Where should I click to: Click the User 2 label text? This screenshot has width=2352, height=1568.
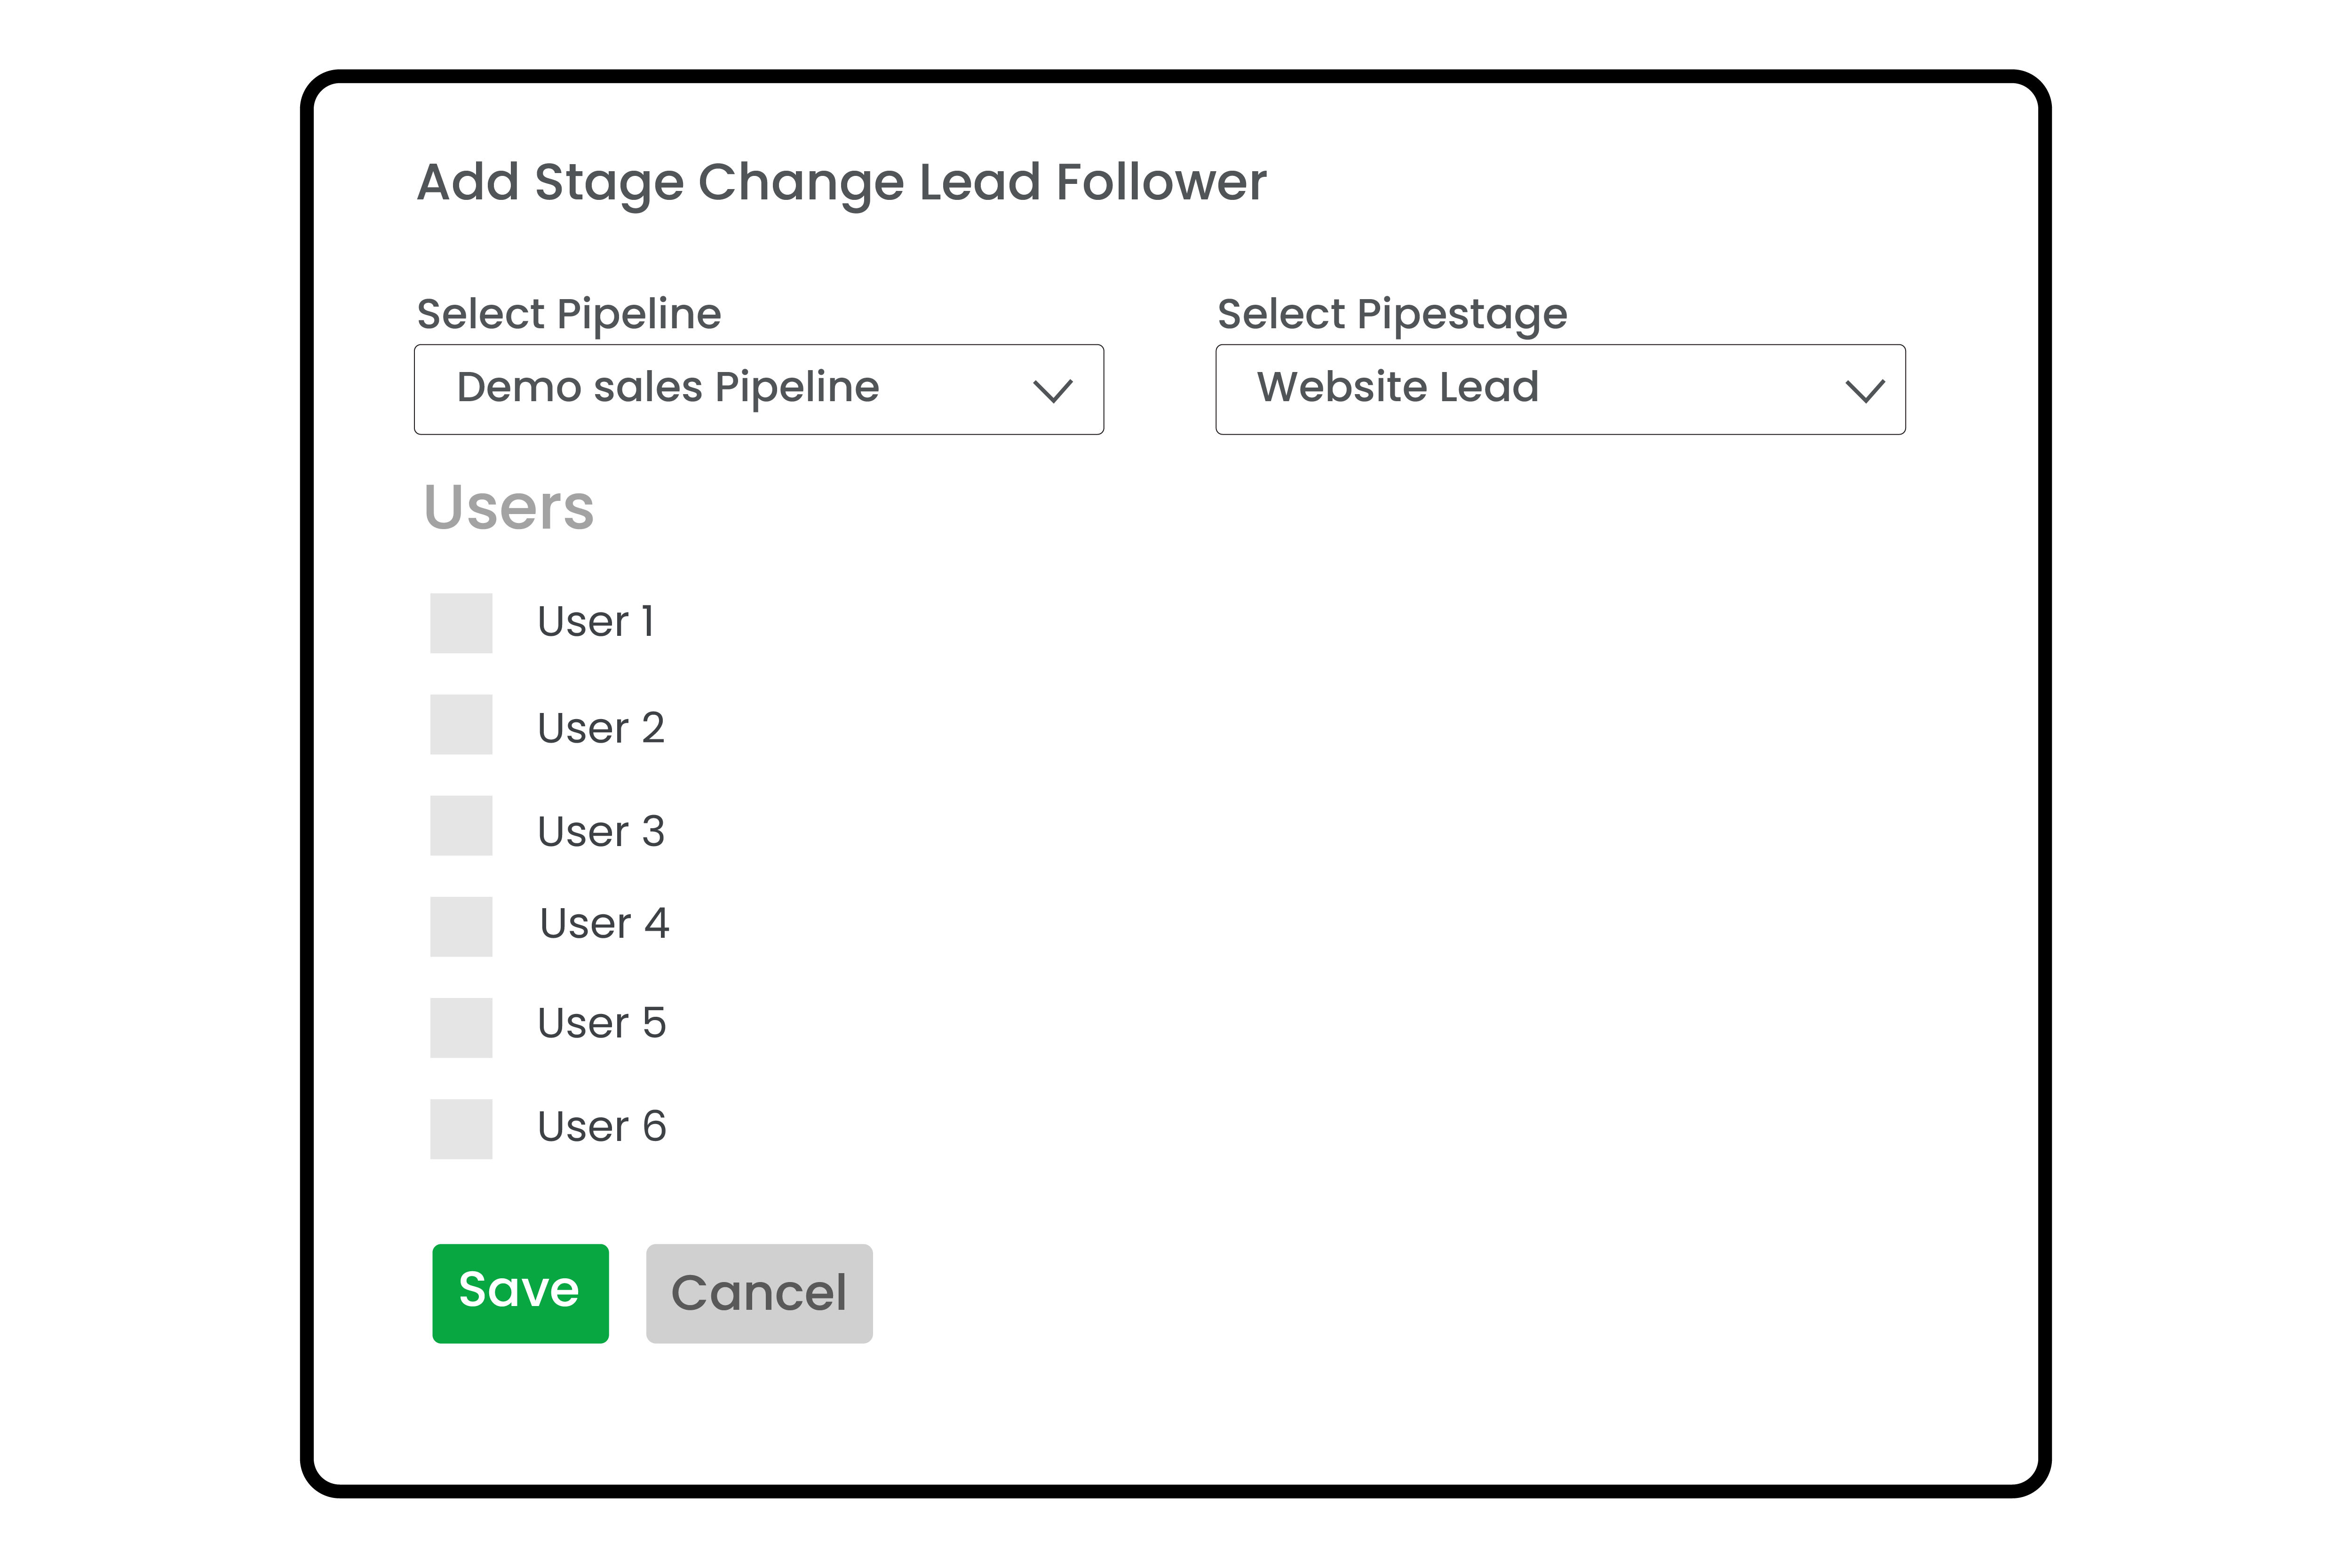pyautogui.click(x=600, y=728)
